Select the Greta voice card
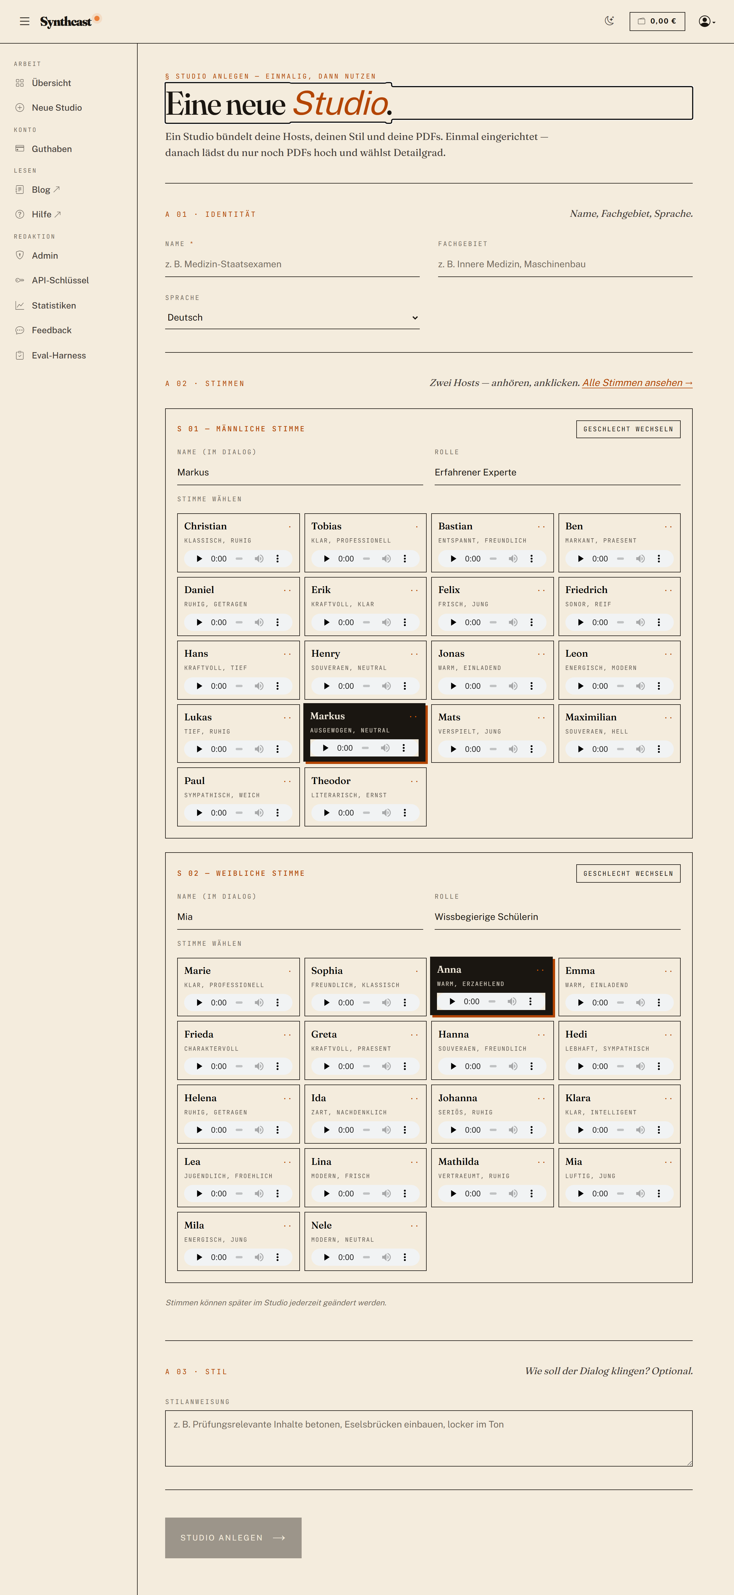The width and height of the screenshot is (734, 1595). (365, 1051)
